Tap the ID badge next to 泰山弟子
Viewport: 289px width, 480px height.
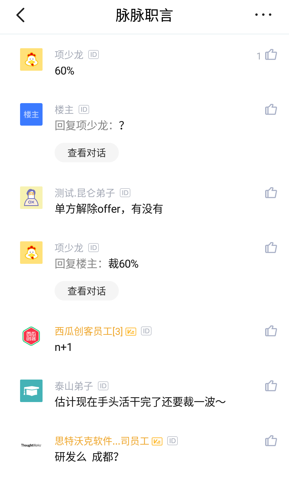[103, 386]
